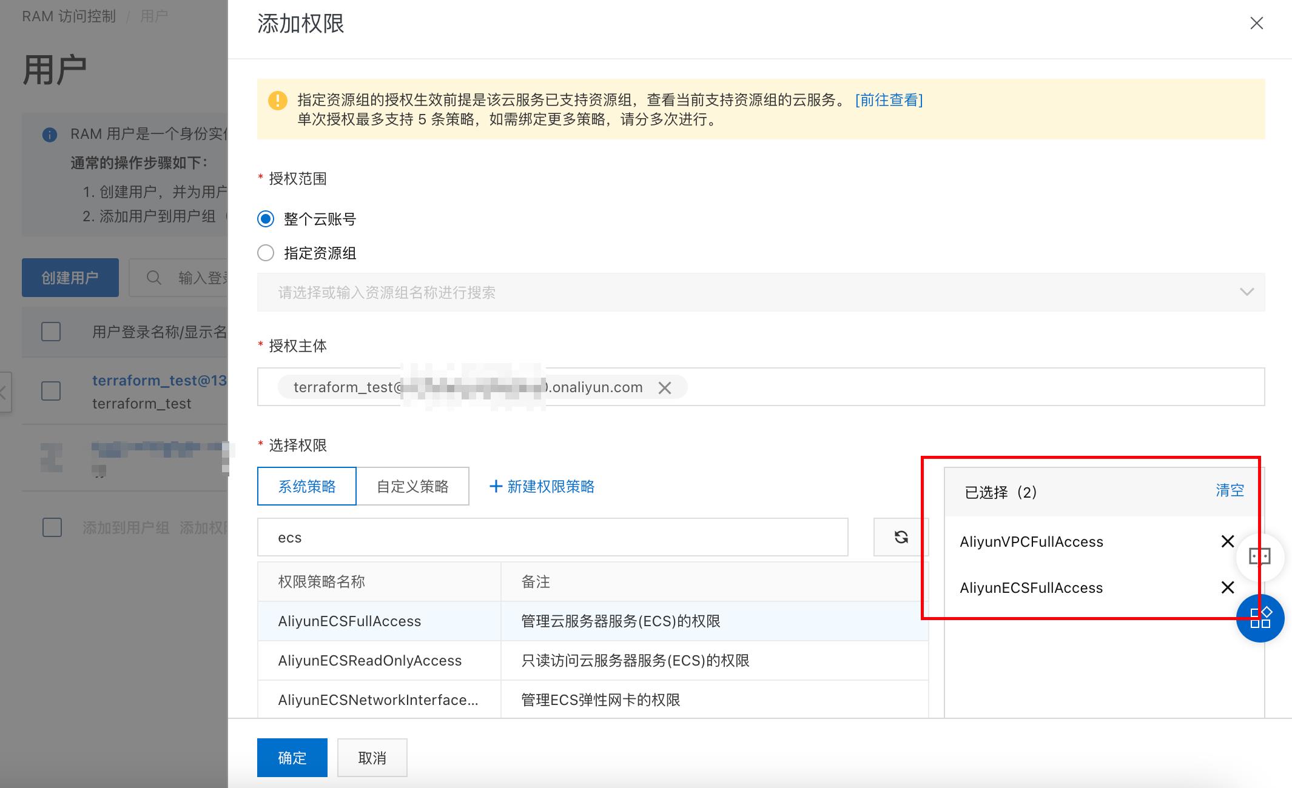Remove AliyunVPCFullAccess from selected list
The image size is (1292, 788).
[1228, 541]
